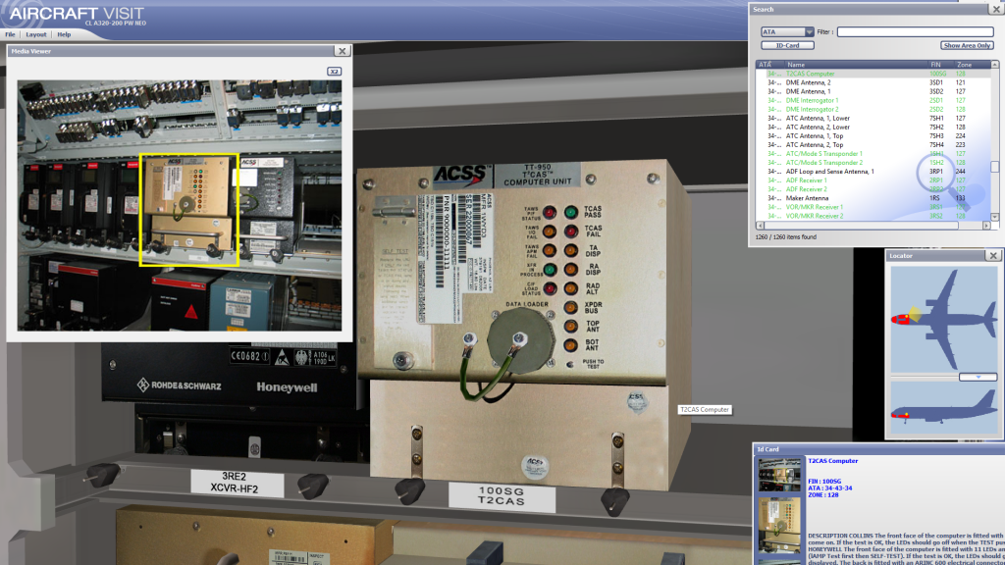
Task: Click the TA DISP amber LED
Action: pos(570,250)
